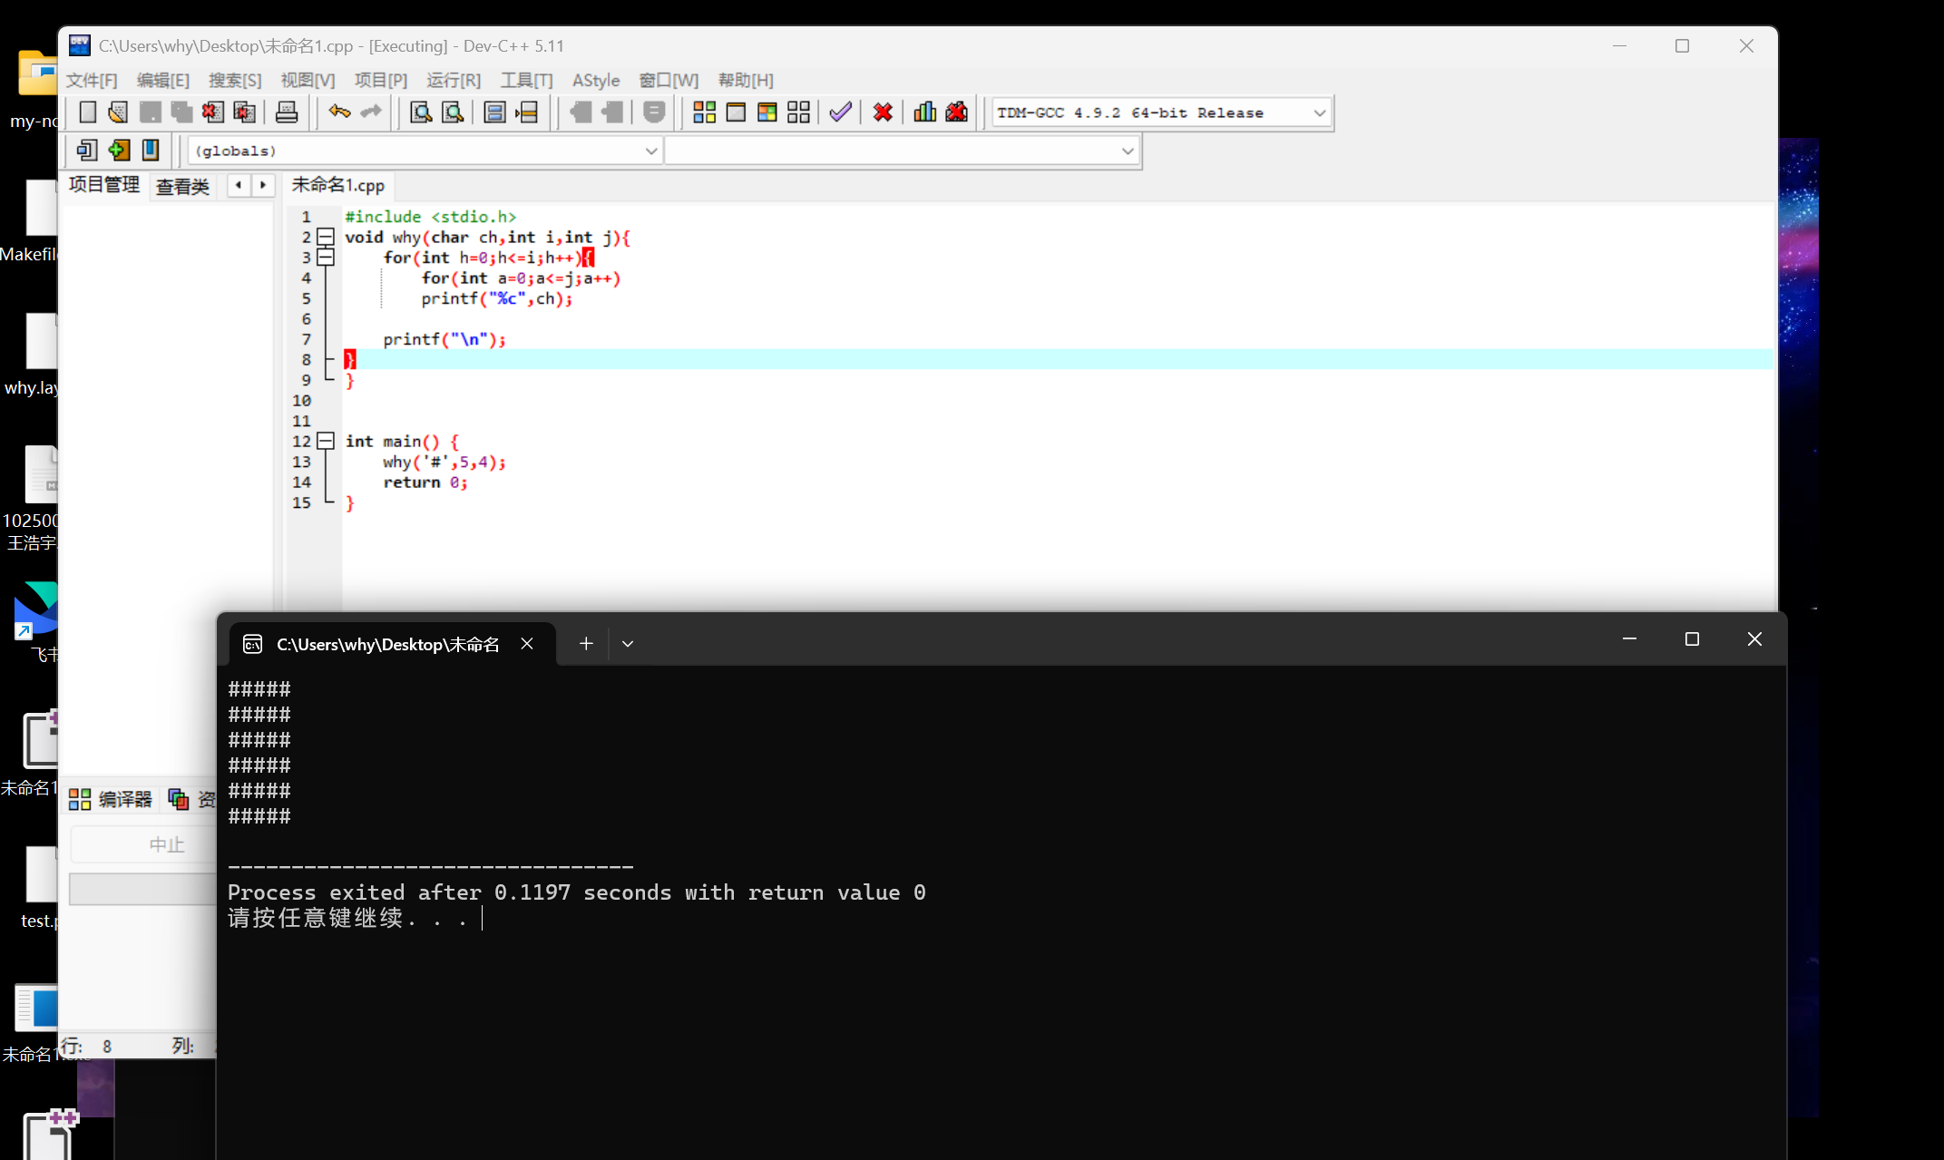The width and height of the screenshot is (1944, 1160).
Task: Collapse main function fold at line 12
Action: click(326, 442)
